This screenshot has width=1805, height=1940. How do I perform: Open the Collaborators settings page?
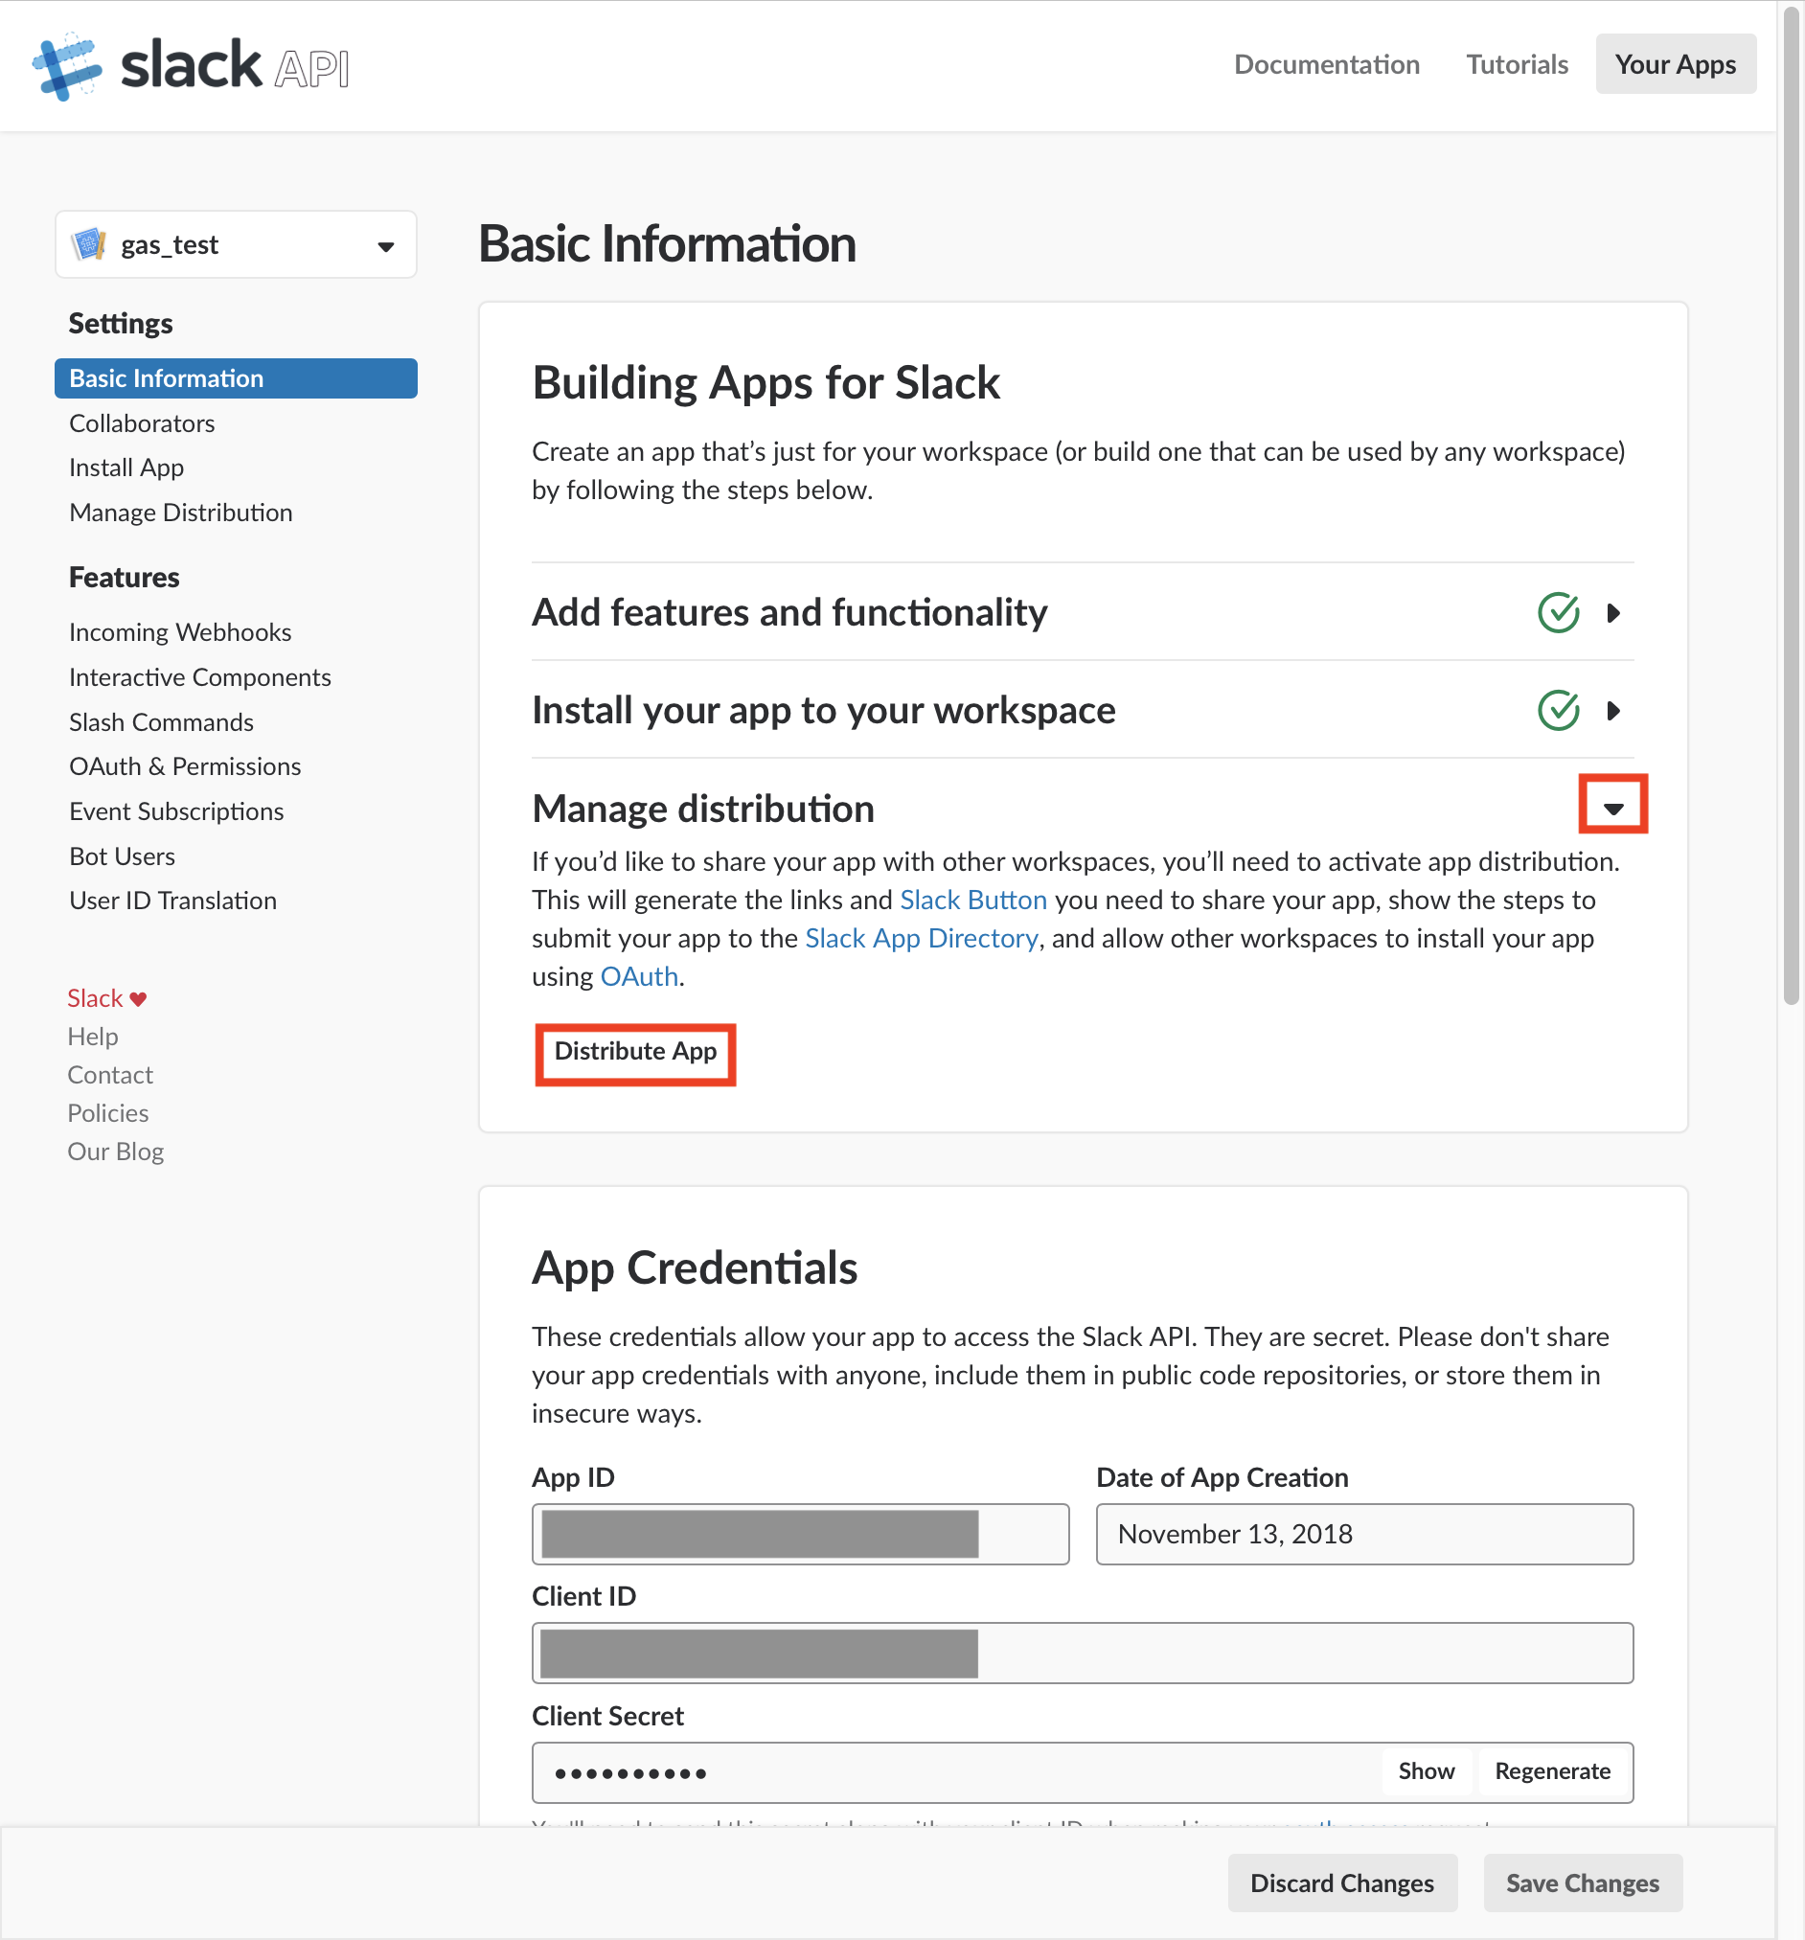(143, 423)
